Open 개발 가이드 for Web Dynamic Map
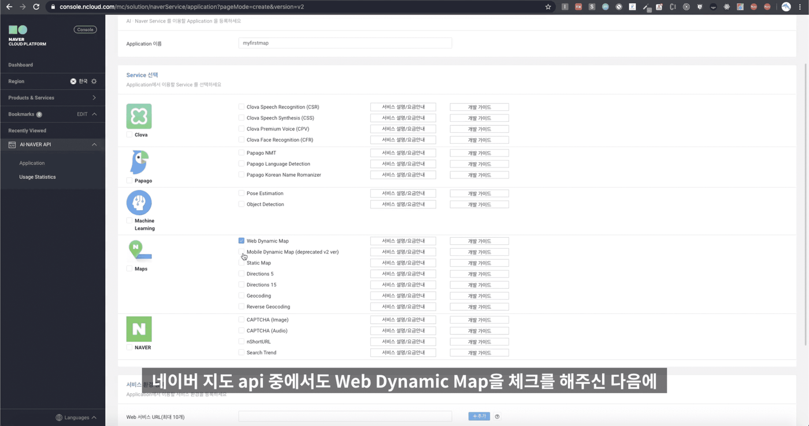Viewport: 809px width, 426px height. tap(479, 241)
